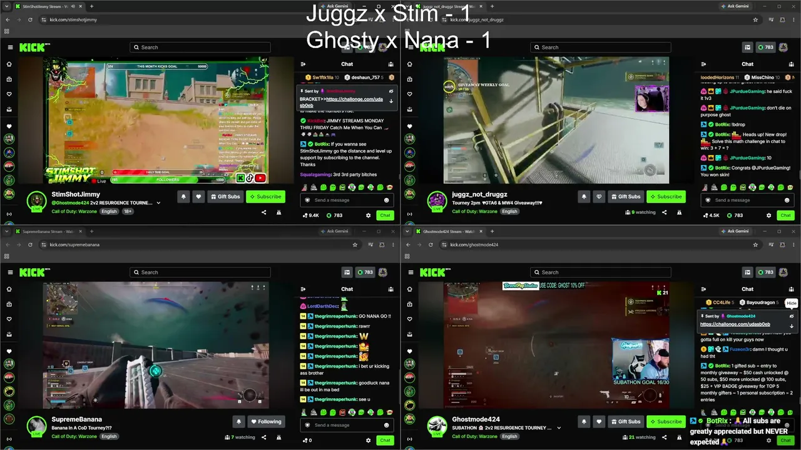Open the leaderboard icon in juggz_not_druggz window
This screenshot has width=801, height=450.
tap(747, 47)
